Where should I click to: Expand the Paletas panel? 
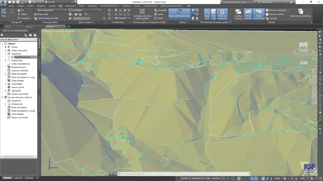click(183, 22)
